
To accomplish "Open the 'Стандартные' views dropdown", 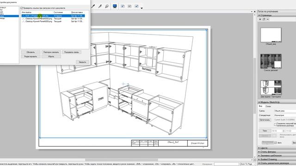I will point(285,115).
